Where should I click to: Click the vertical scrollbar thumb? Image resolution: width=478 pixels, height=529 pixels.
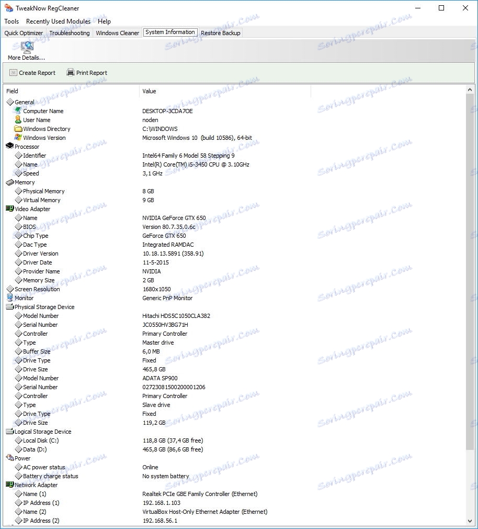point(470,272)
